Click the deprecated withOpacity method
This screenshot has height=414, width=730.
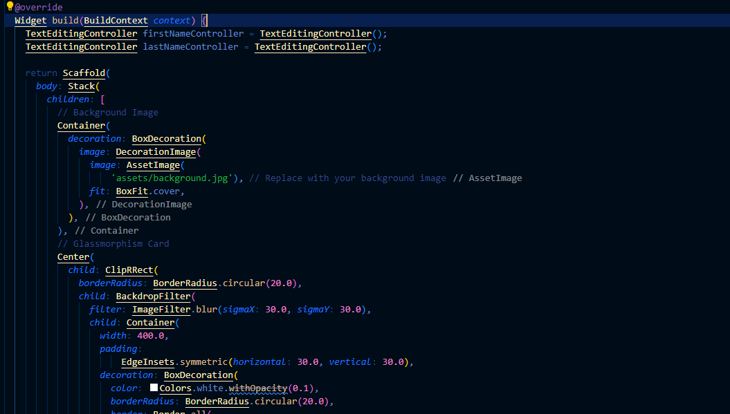[x=258, y=388]
